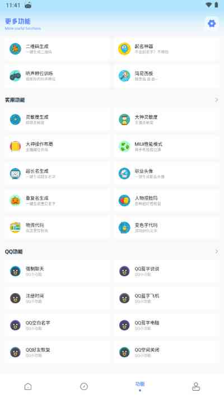This screenshot has height=399, width=224.
Task: Open 灵敏度生成 sensitivity generator
Action: click(57, 119)
